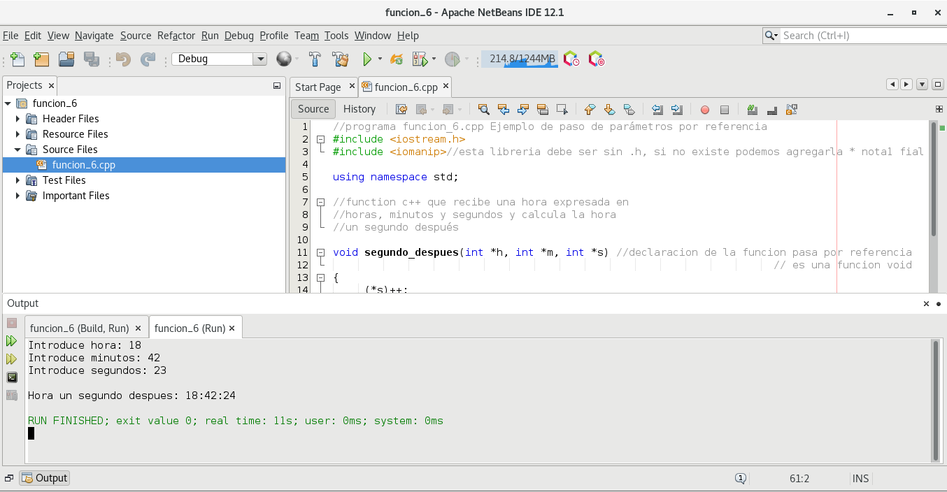Click the Open Project folder icon
This screenshot has height=492, width=947.
[x=66, y=59]
